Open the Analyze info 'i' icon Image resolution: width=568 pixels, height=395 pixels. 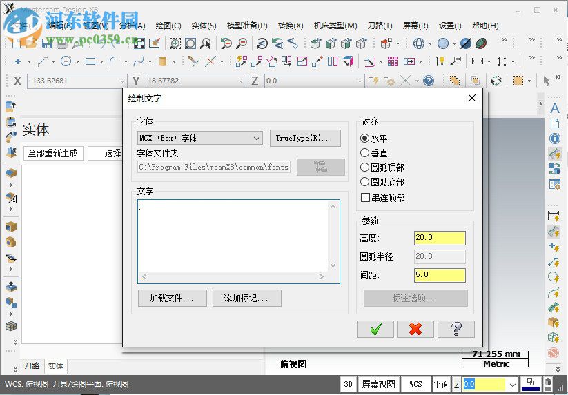point(555,139)
